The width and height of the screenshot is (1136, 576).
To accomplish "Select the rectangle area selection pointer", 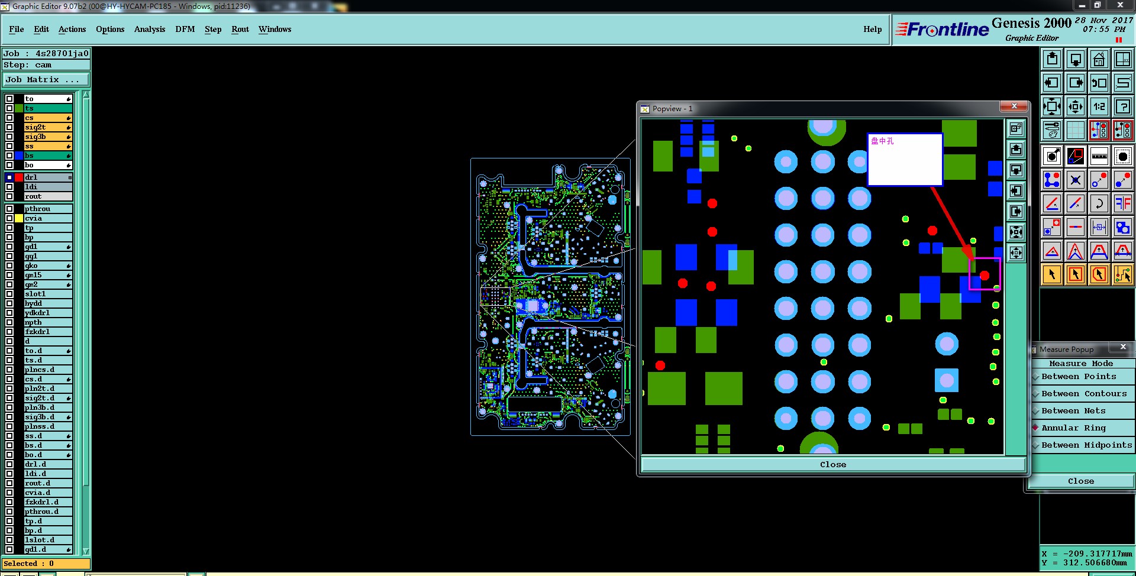I will [x=1076, y=274].
